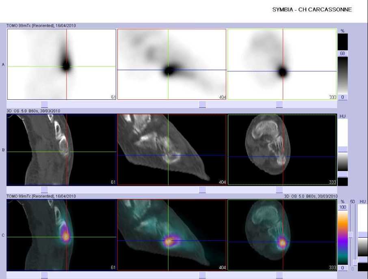This screenshot has width=368, height=279.
Task: Select the row A nuclear image numbered 404
Action: 171,64
